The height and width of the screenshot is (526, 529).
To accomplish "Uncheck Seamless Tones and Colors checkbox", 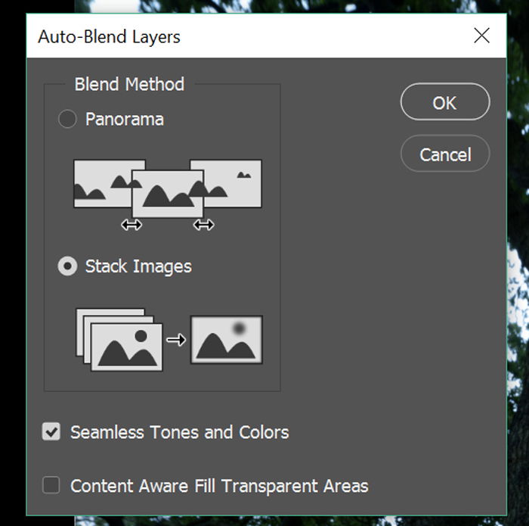I will coord(51,431).
